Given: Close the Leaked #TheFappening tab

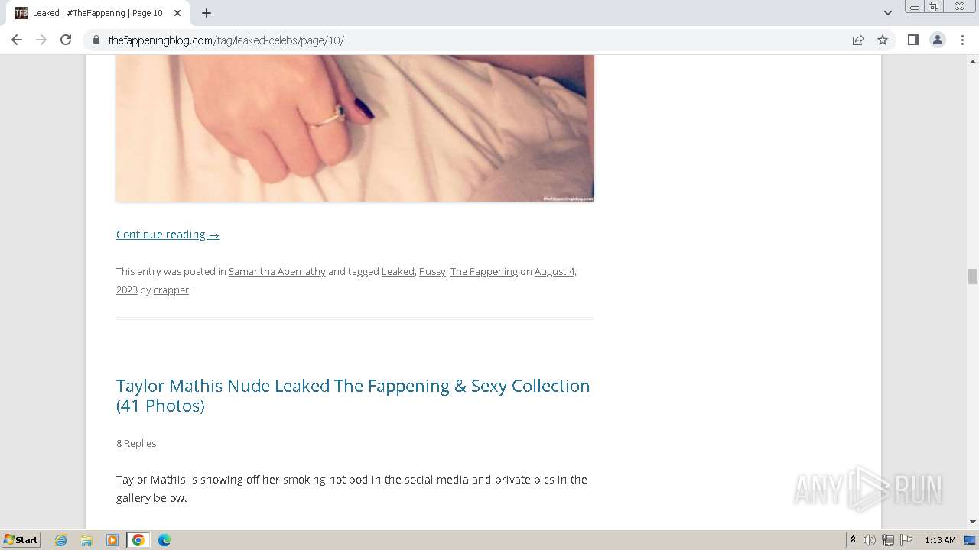Looking at the screenshot, I should coord(177,13).
